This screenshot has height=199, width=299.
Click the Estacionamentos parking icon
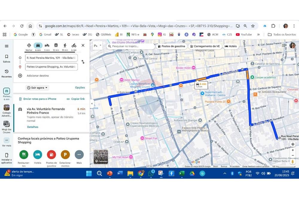[x=65, y=155]
